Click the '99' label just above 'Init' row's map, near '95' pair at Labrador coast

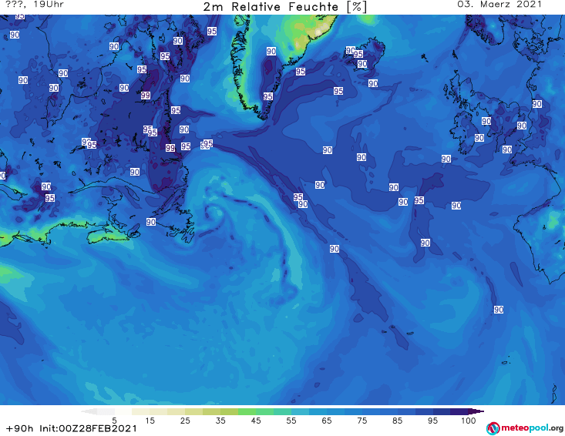170,148
